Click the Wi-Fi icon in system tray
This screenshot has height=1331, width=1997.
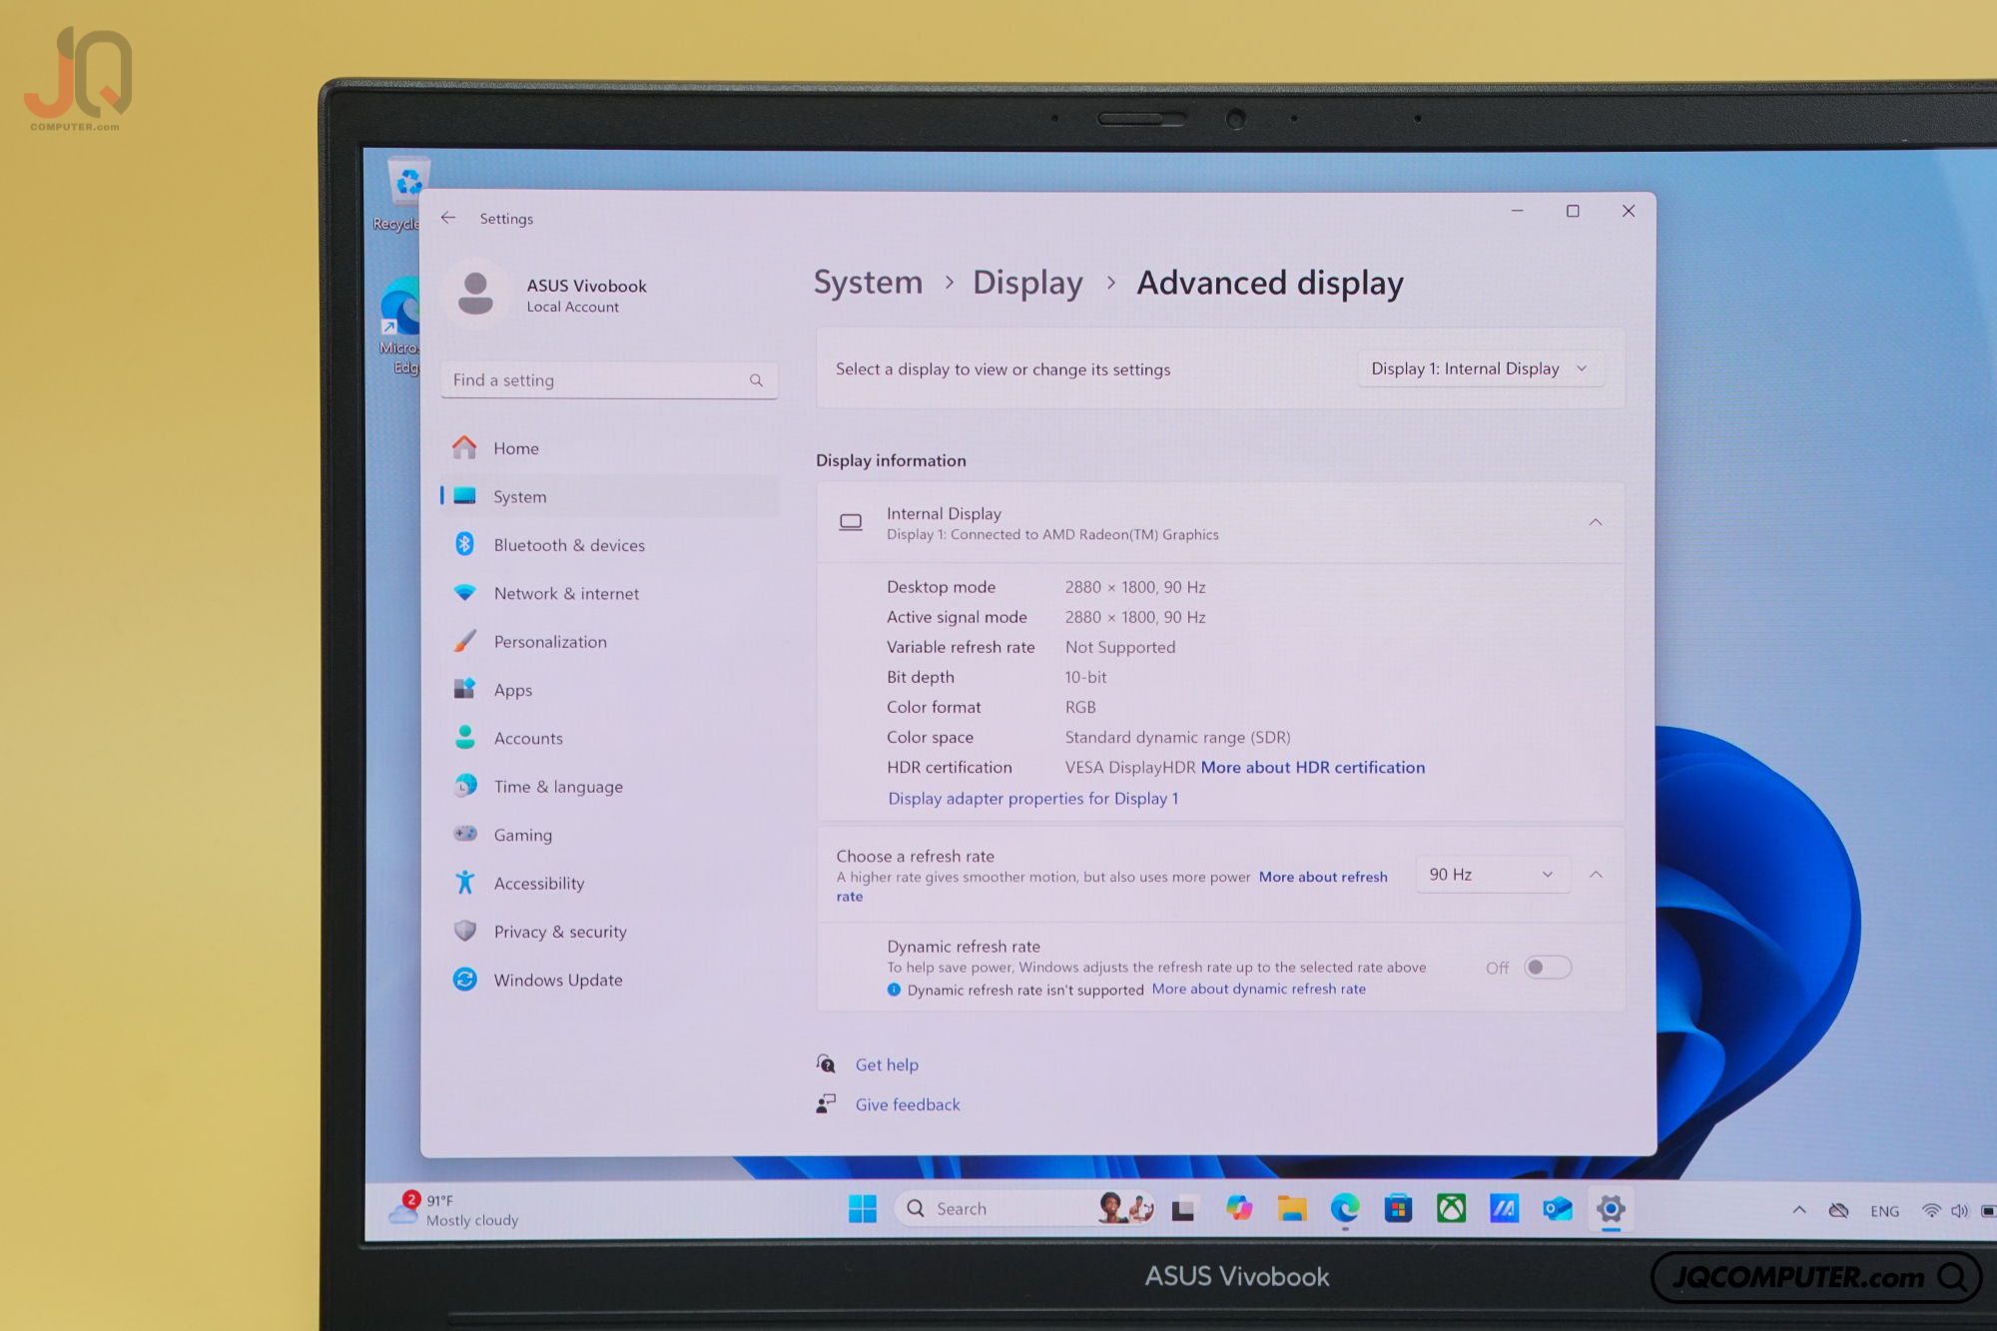[1931, 1210]
